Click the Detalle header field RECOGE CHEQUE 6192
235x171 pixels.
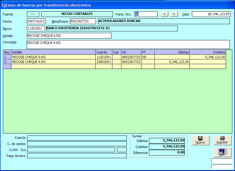pos(69,36)
